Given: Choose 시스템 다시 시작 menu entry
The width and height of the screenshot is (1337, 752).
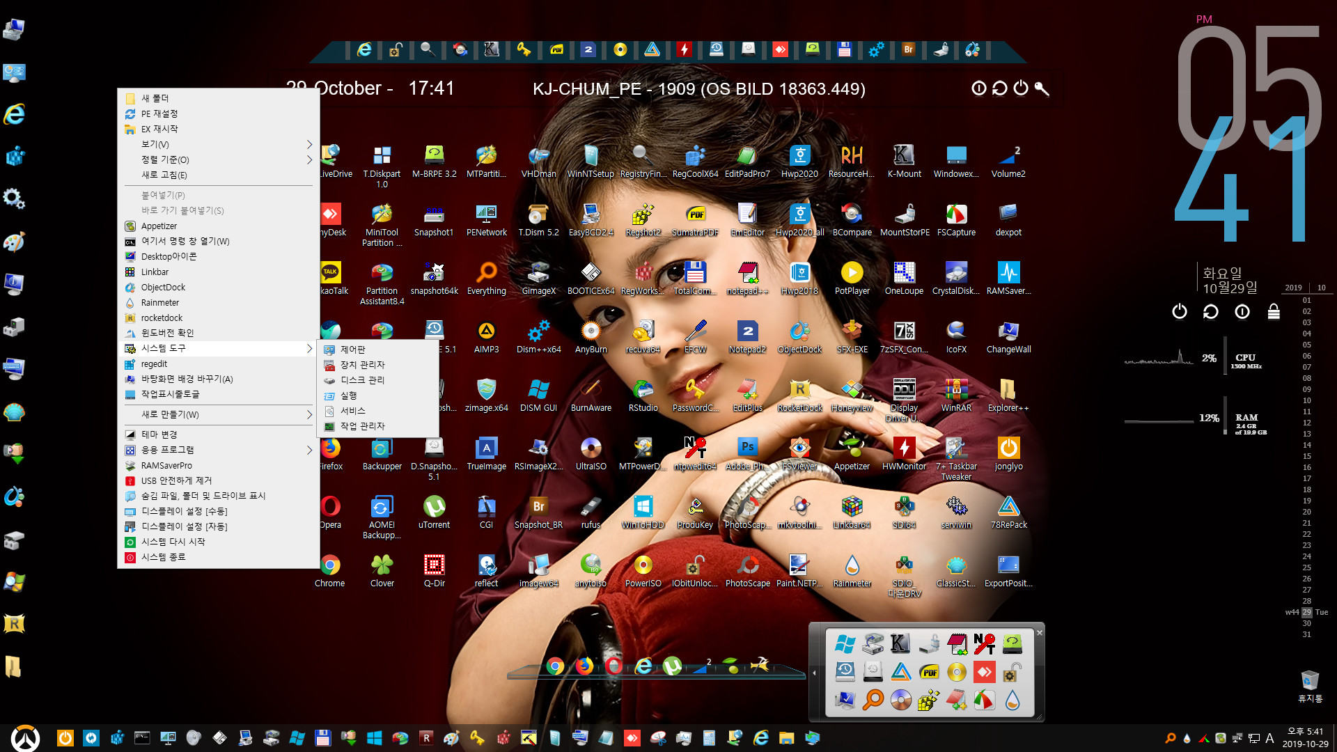Looking at the screenshot, I should click(x=219, y=542).
